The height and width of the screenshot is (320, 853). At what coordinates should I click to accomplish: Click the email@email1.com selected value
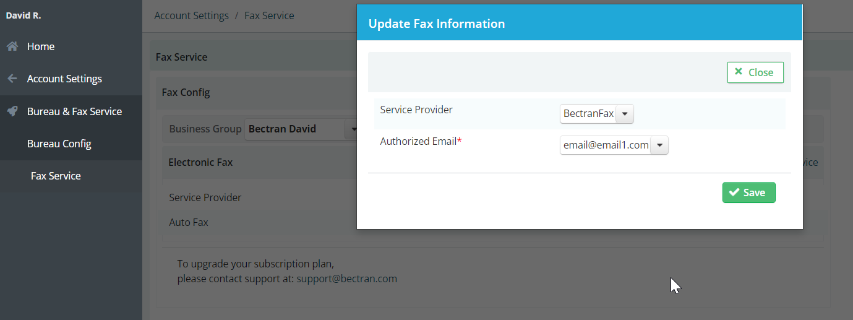click(x=606, y=145)
